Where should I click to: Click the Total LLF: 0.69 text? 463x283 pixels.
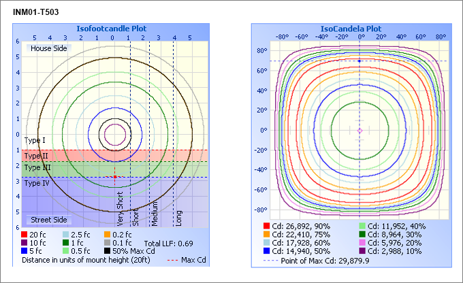click(x=168, y=243)
